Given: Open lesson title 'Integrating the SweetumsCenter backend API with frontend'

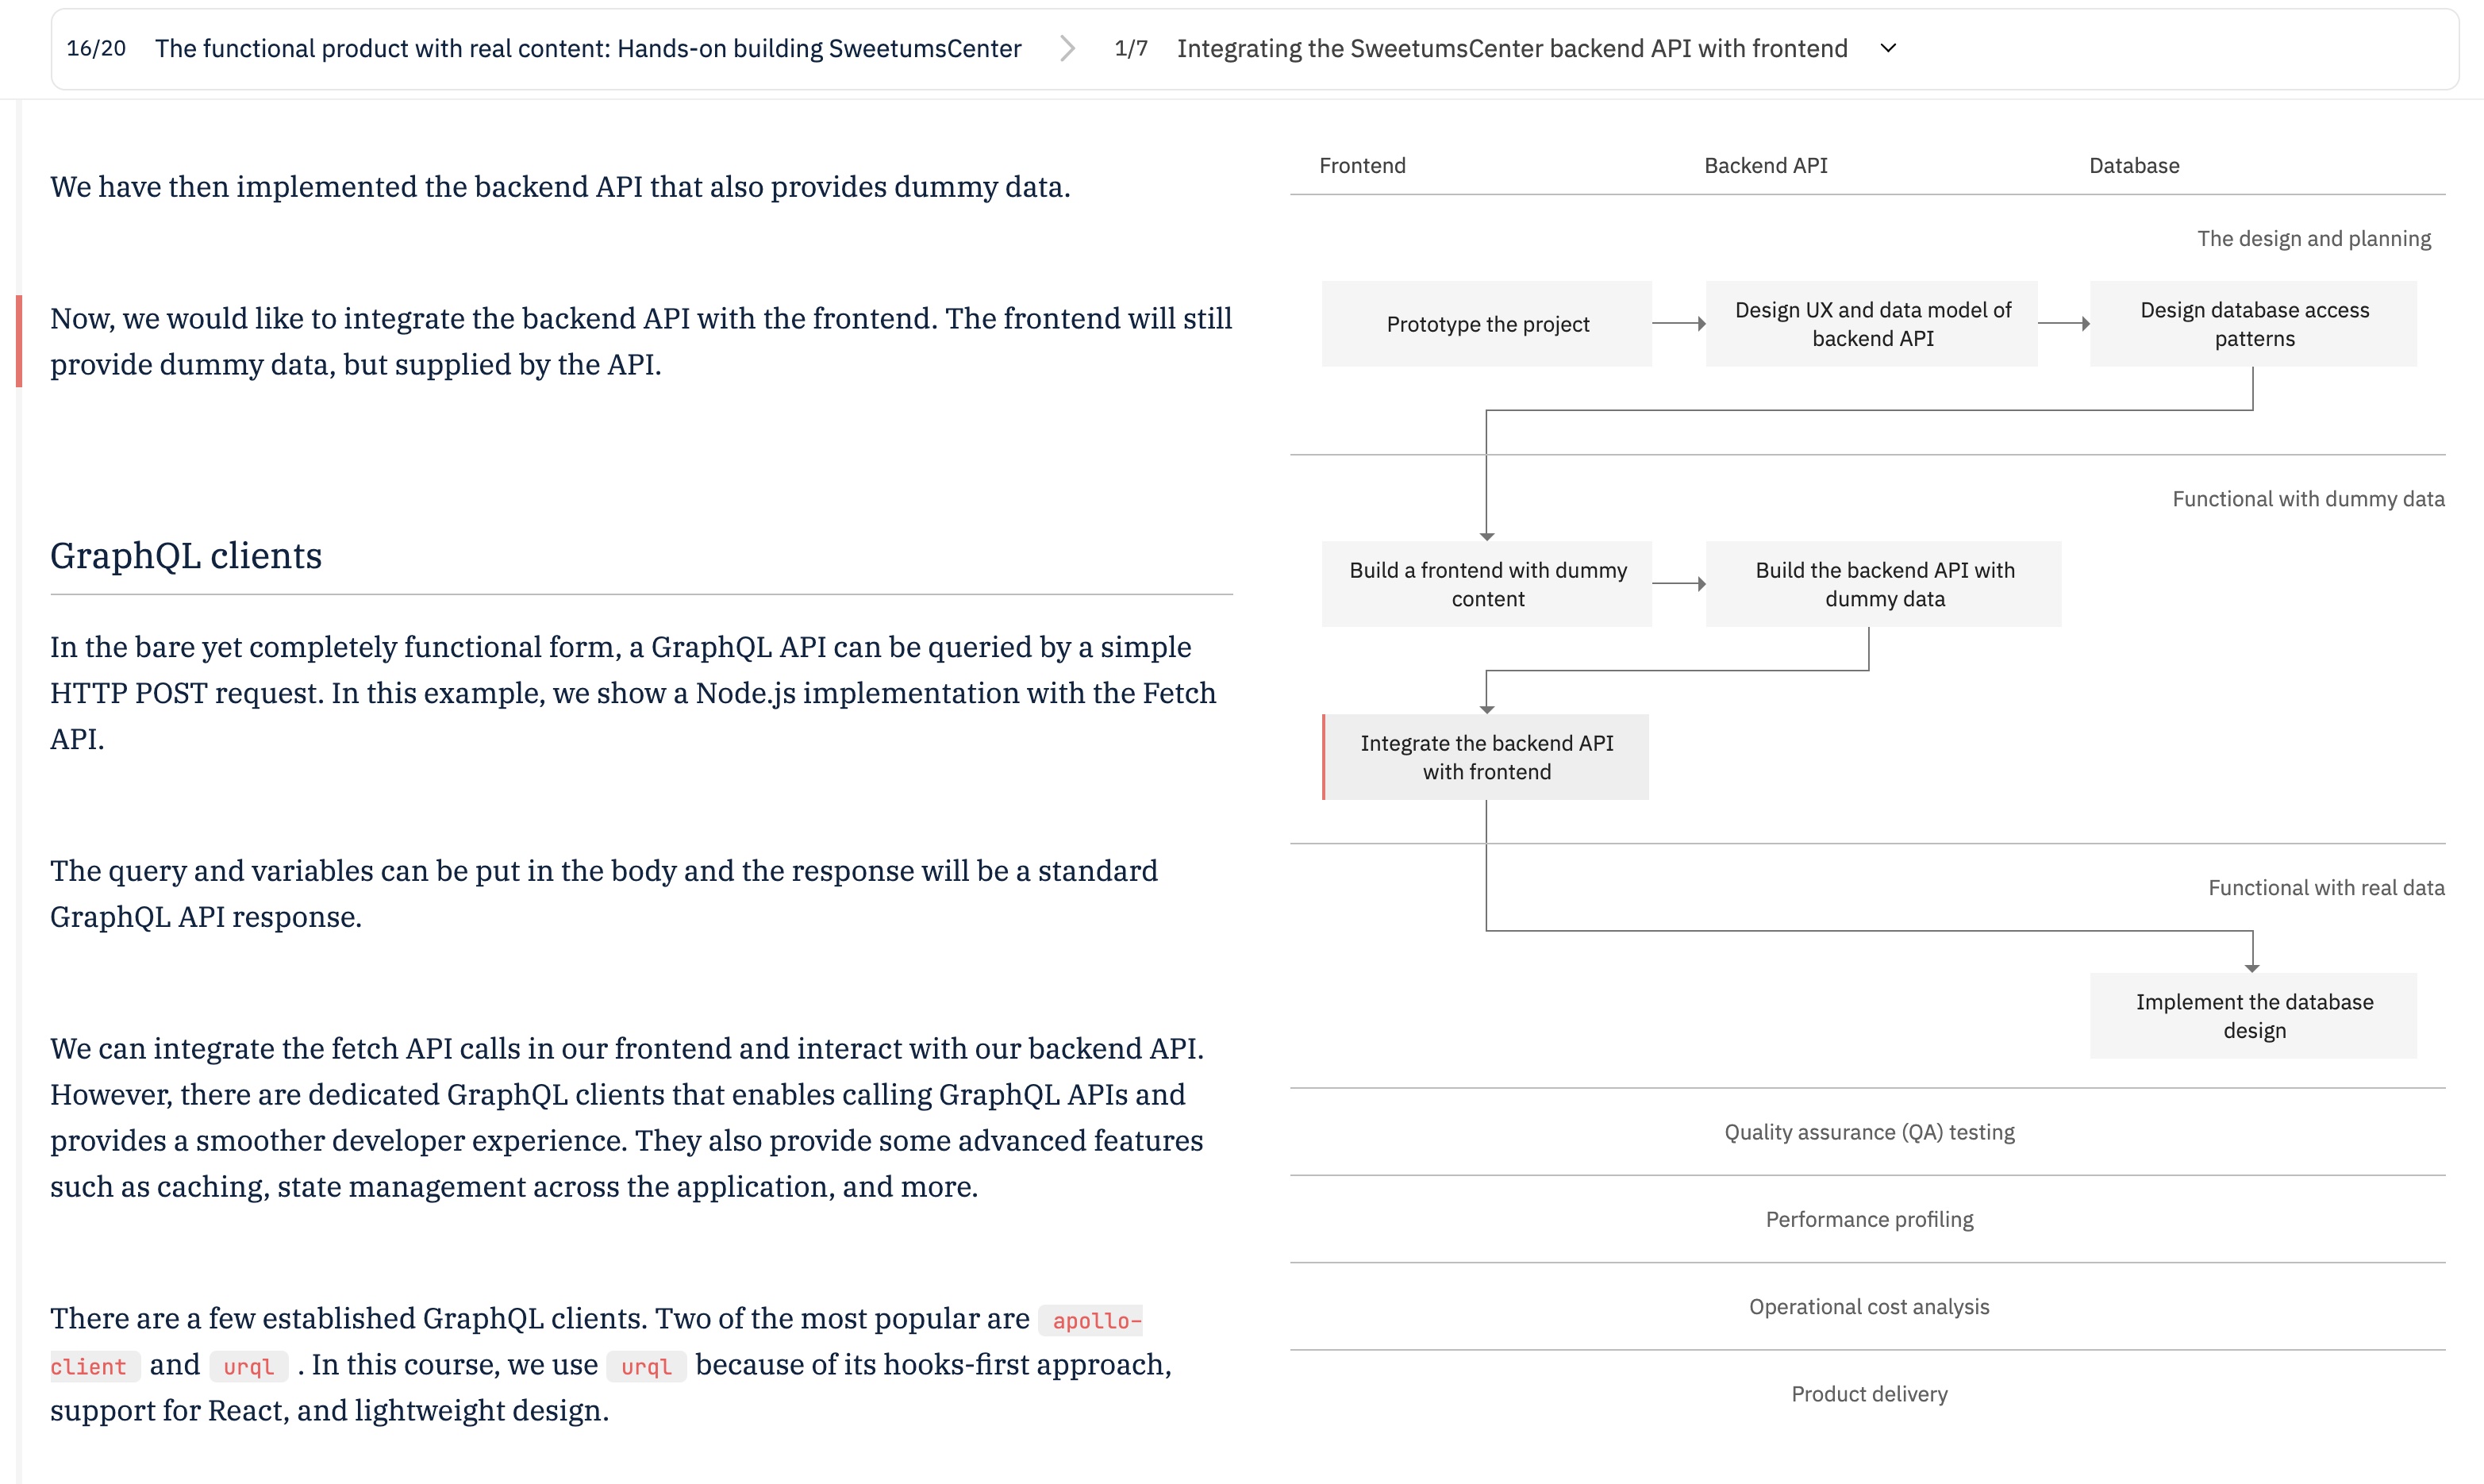Looking at the screenshot, I should click(x=1512, y=48).
